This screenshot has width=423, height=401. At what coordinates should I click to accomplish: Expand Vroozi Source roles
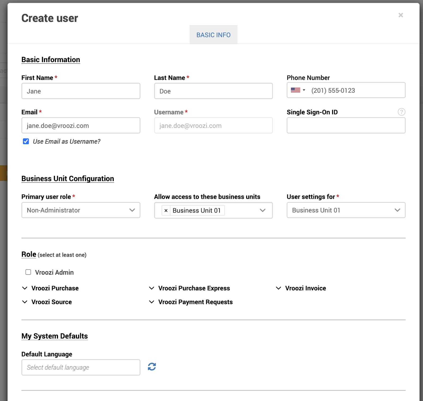click(x=47, y=302)
